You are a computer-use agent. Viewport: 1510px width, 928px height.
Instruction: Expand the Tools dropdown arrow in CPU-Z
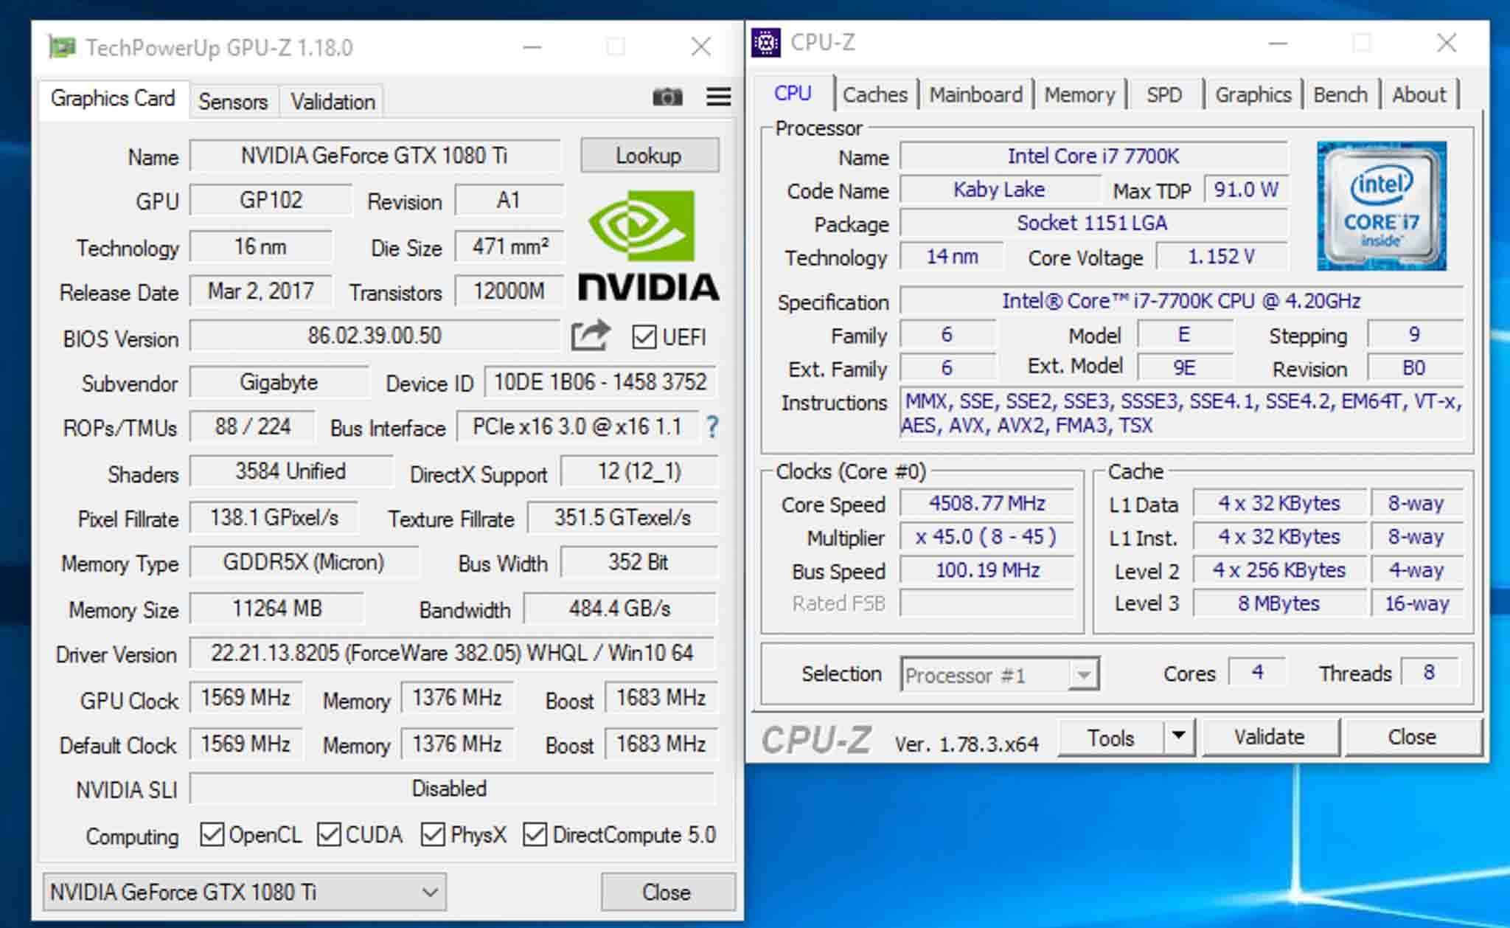1179,736
